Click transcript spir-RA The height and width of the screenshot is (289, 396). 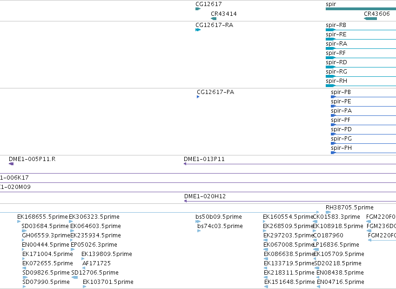(x=336, y=44)
